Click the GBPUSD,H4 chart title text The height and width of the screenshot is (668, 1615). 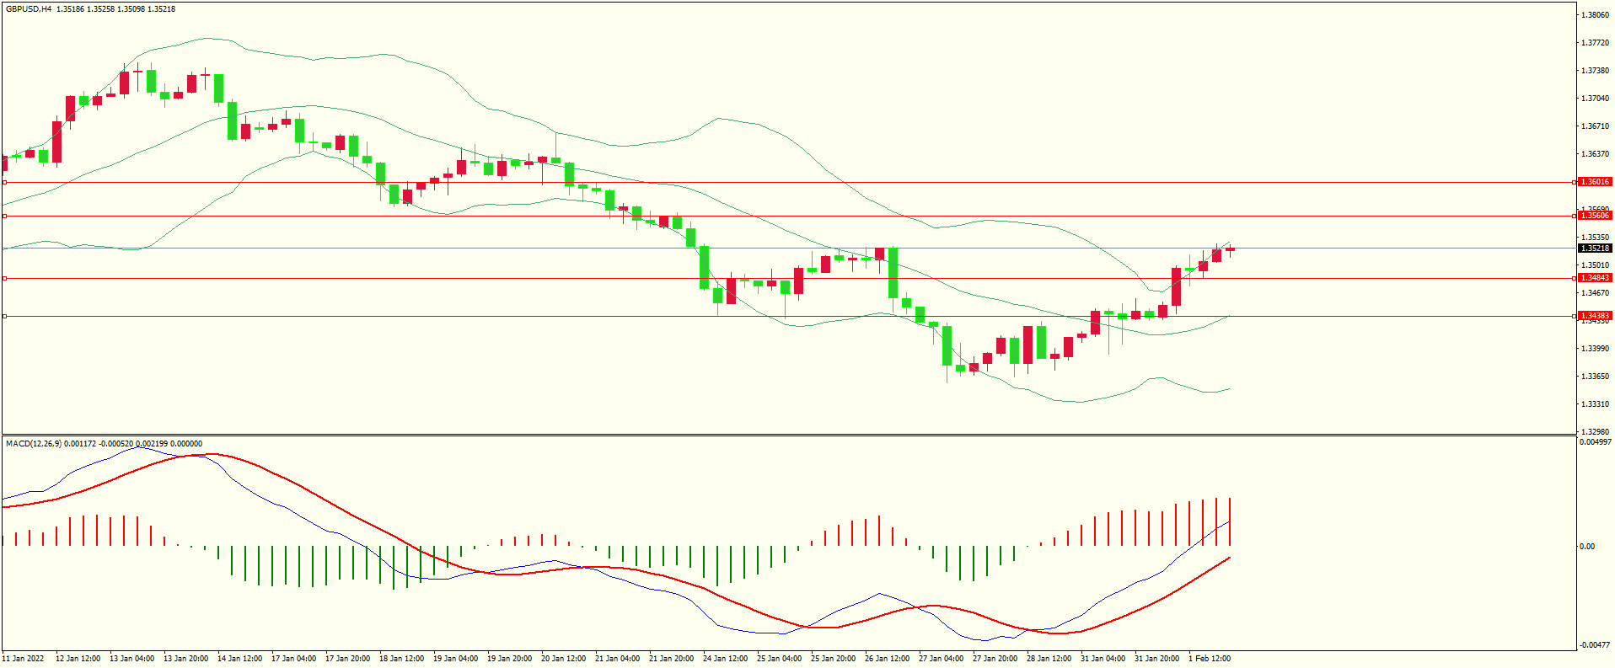point(28,9)
